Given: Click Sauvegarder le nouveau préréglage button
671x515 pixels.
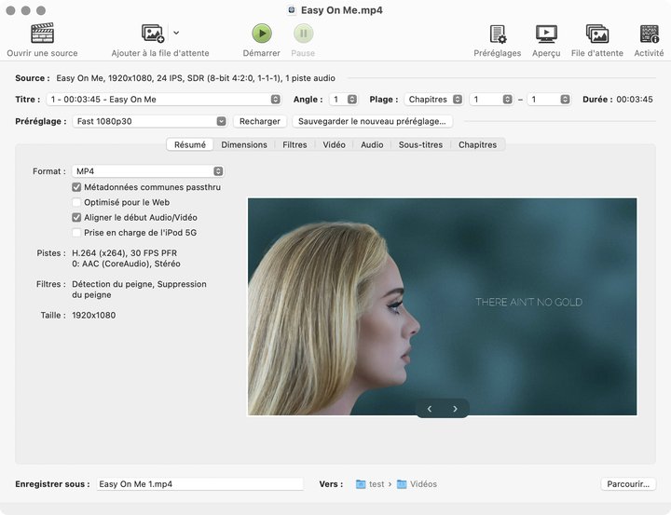Looking at the screenshot, I should coord(372,121).
